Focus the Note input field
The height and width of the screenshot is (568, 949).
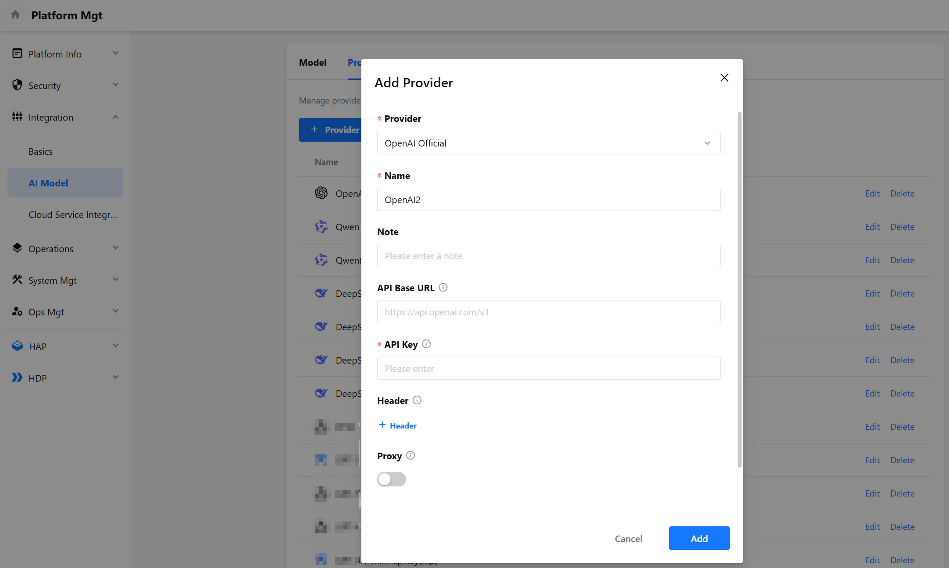(548, 255)
